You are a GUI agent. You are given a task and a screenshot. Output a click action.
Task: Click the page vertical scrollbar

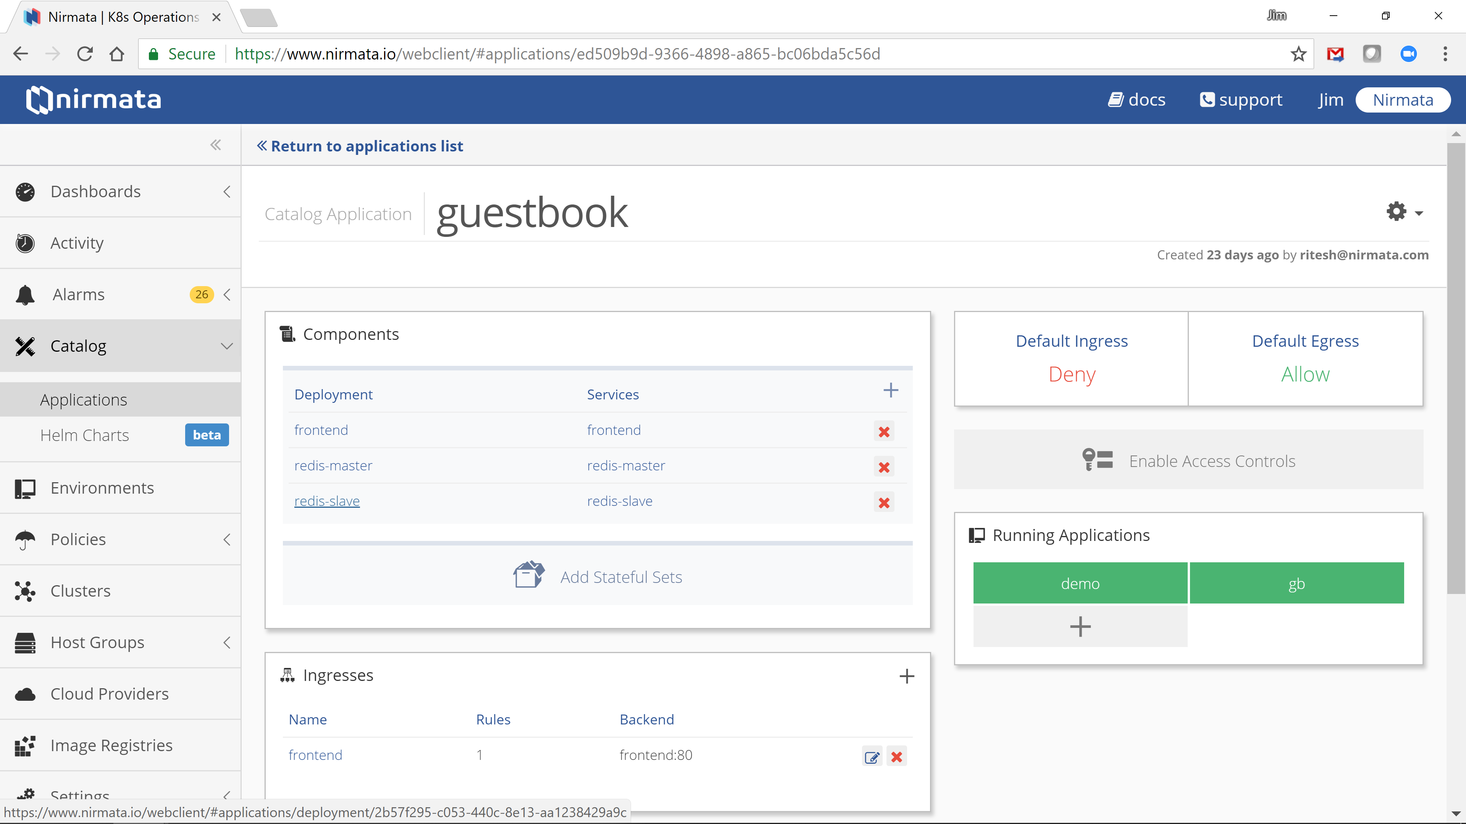1456,368
